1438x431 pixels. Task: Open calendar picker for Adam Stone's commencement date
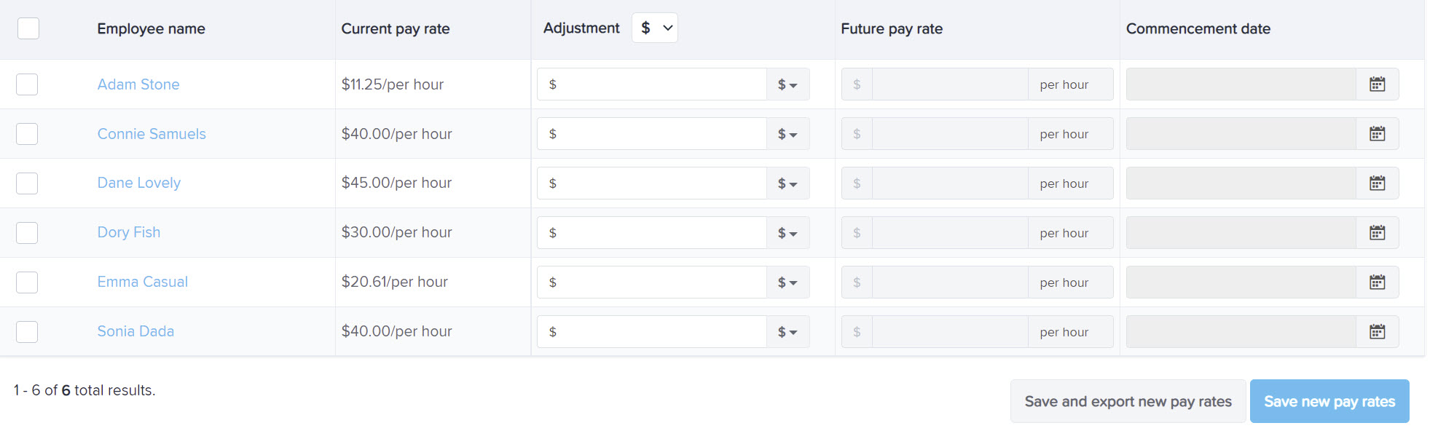pyautogui.click(x=1377, y=84)
